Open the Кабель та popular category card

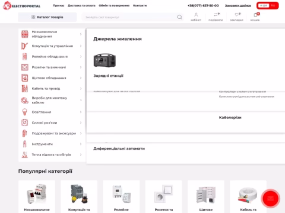click(x=248, y=197)
